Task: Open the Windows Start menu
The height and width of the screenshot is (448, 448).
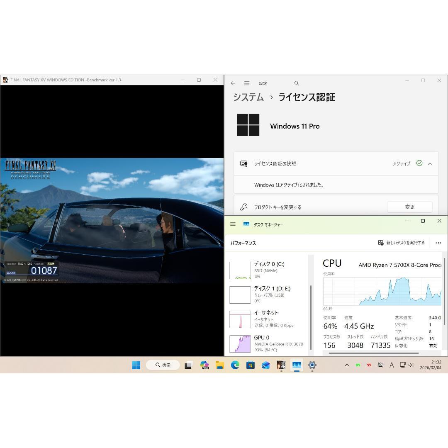Action: point(136,365)
